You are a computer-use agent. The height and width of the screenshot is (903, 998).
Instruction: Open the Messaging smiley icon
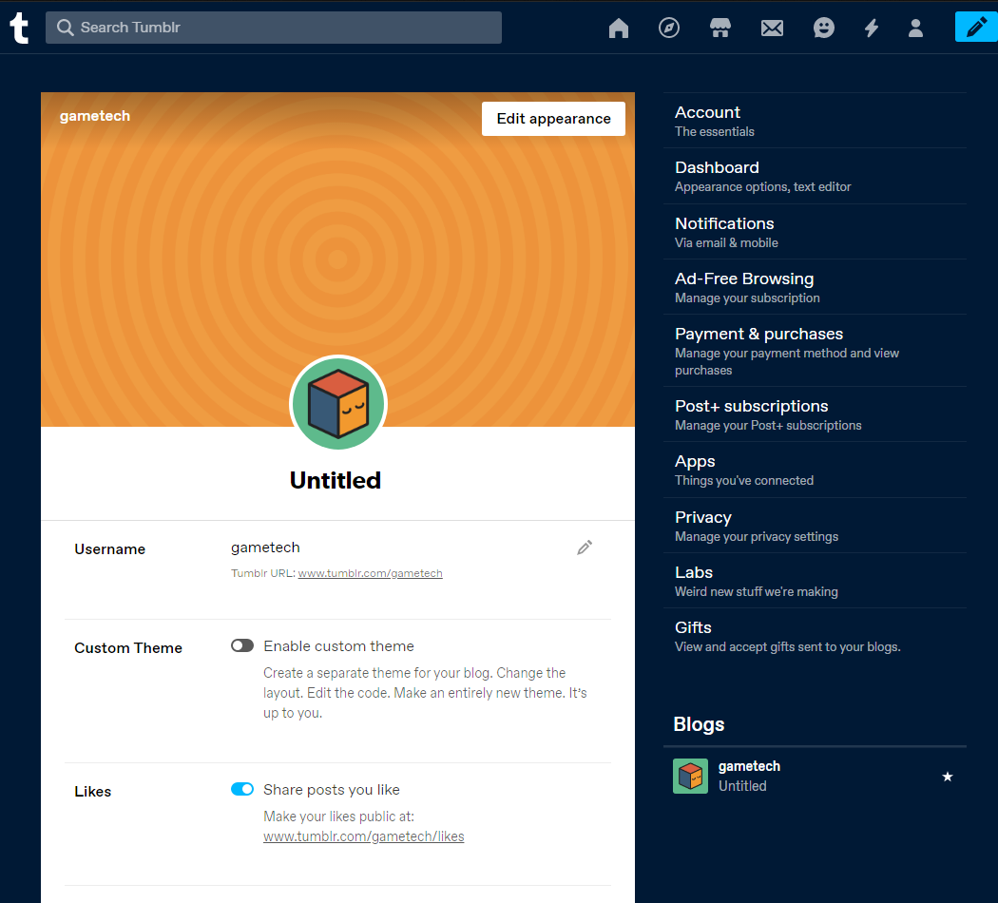click(x=824, y=28)
